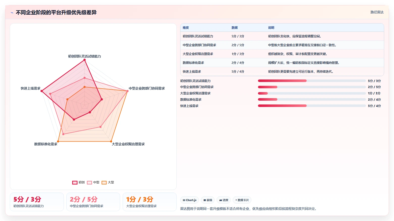Click the 中型 data point on the 大型企业权限治理需求 axis
The height and width of the screenshot is (221, 394).
100,127
